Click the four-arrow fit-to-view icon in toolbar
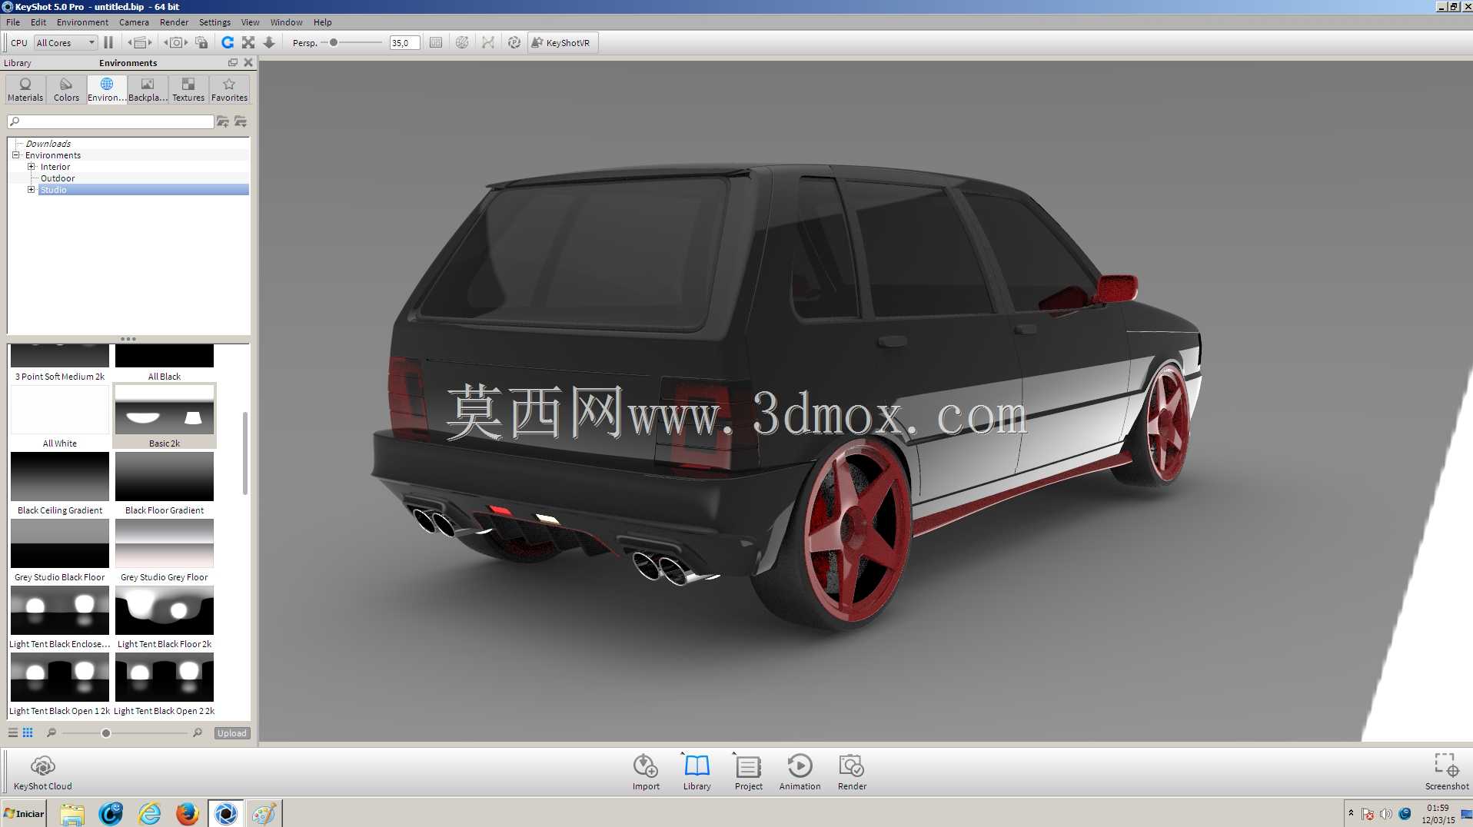This screenshot has width=1473, height=827. 248,43
